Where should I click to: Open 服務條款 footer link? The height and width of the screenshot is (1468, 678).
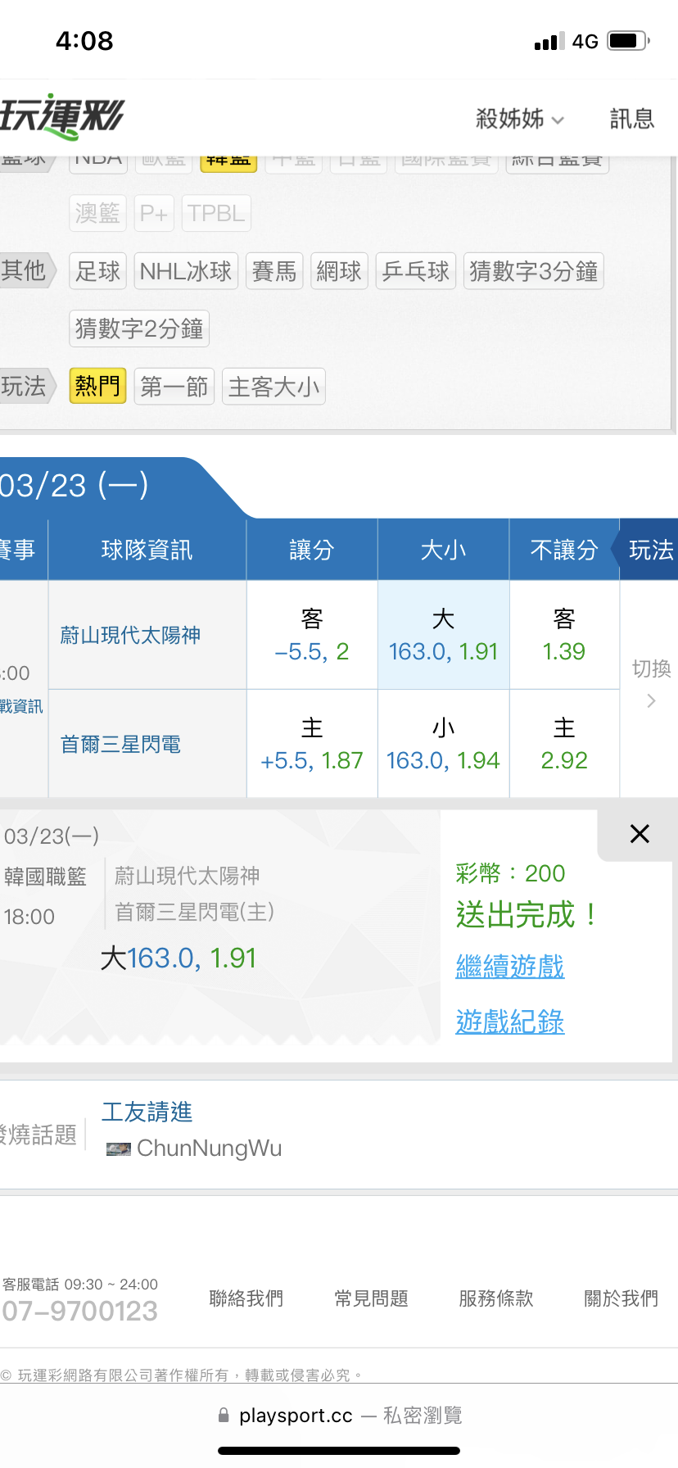(496, 1298)
